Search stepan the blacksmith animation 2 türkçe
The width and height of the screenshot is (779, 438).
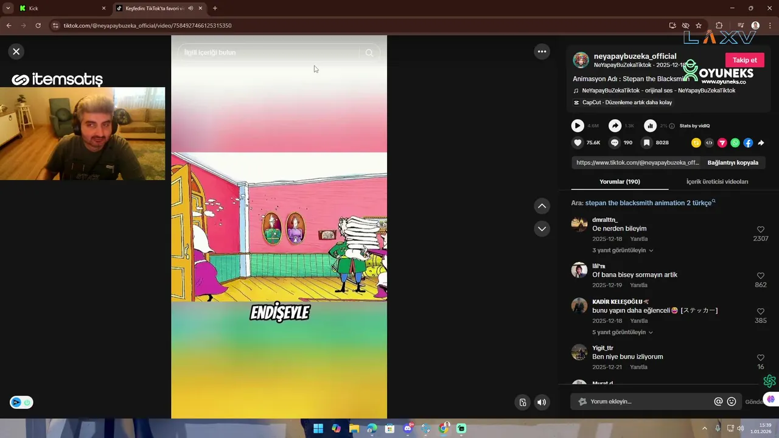(650, 203)
